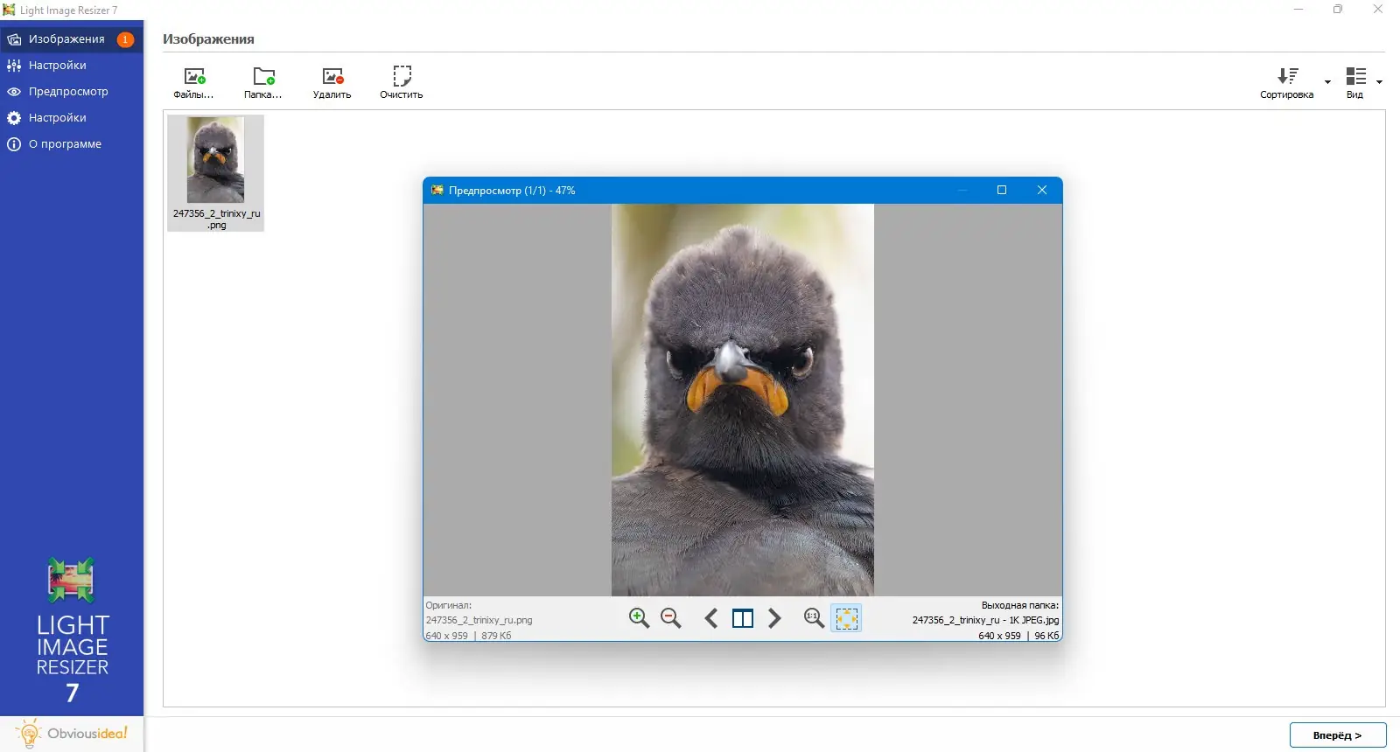Viewport: 1400px width, 752px height.
Task: Show the next image in preview
Action: (774, 618)
